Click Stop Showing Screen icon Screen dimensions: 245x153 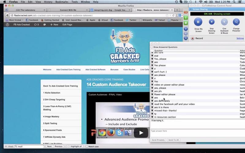click(x=212, y=22)
